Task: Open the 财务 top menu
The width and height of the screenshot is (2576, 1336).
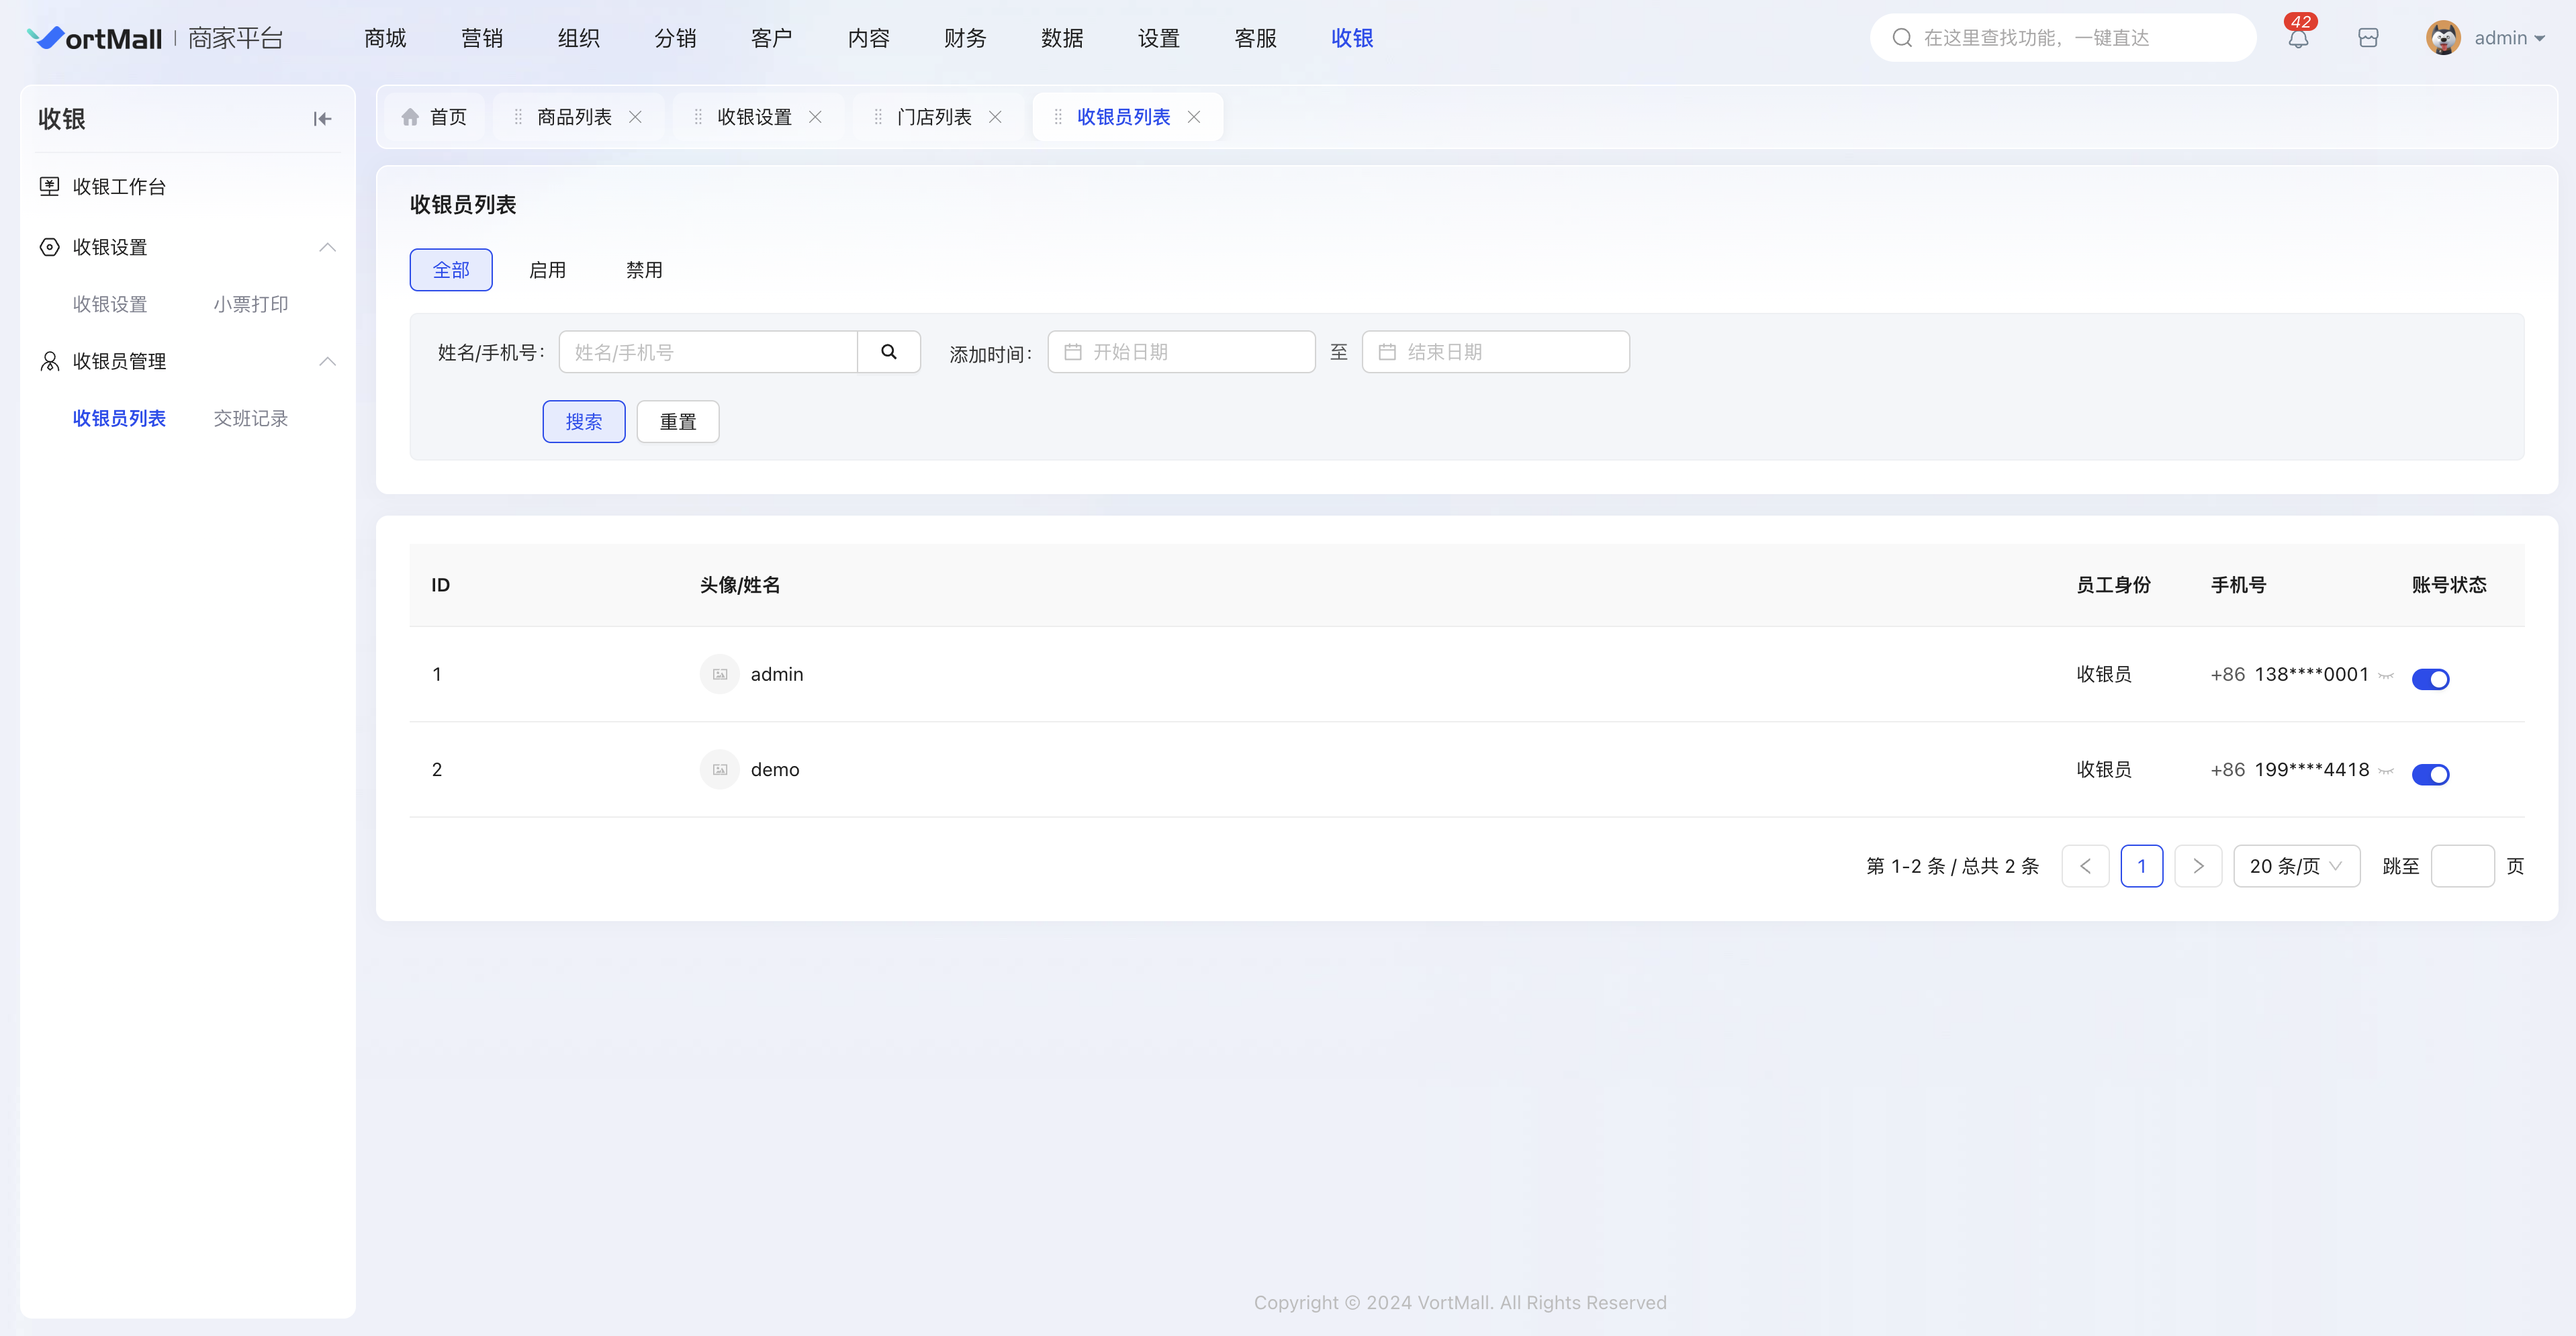Action: [x=965, y=38]
